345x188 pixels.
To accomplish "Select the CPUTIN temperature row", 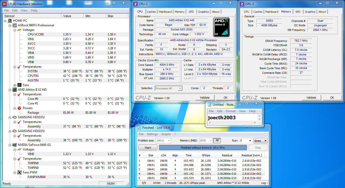I will pyautogui.click(x=65, y=76).
